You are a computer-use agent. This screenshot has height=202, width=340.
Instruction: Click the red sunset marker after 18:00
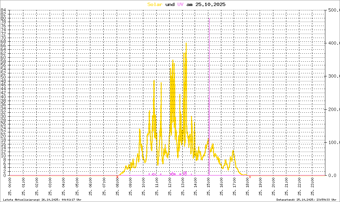tap(250, 177)
